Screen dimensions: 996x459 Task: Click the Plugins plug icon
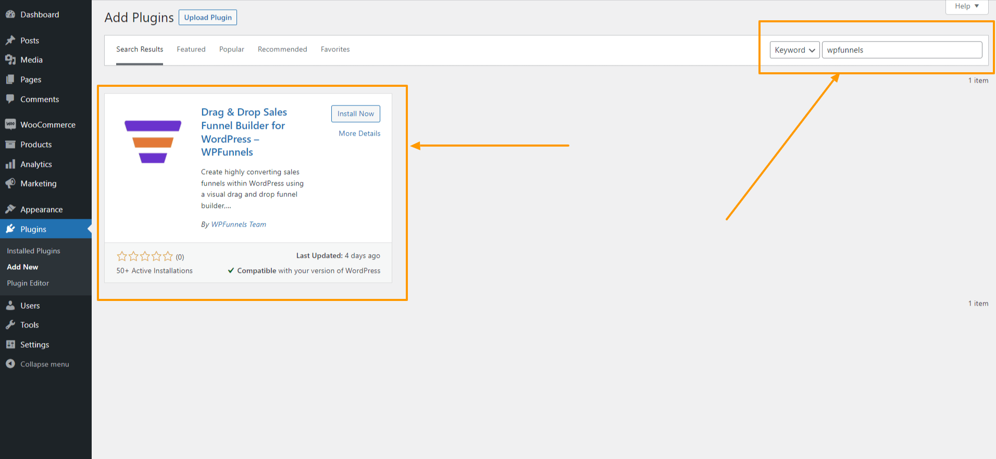tap(10, 229)
